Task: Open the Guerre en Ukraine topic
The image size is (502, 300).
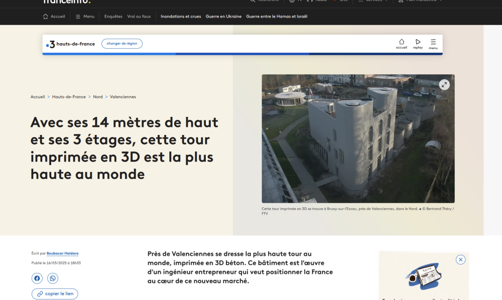Action: click(223, 17)
